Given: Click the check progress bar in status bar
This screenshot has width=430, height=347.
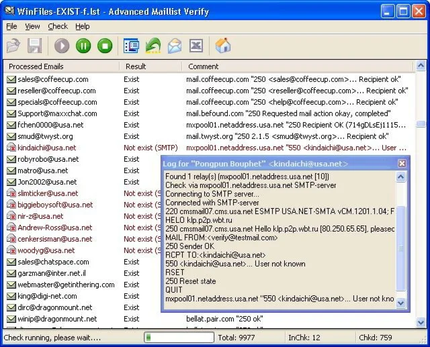Looking at the screenshot, I should tap(179, 337).
